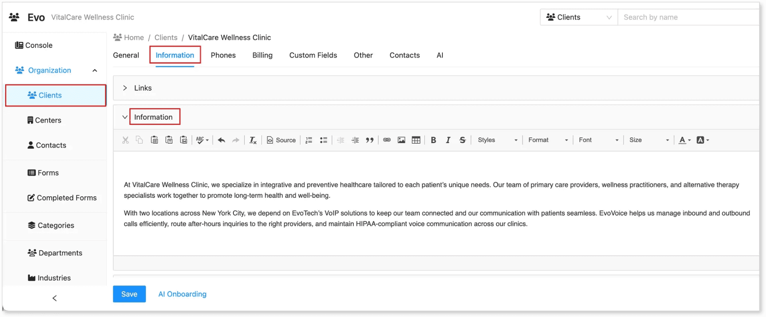Open the Font dropdown
766x317 pixels.
coord(598,140)
